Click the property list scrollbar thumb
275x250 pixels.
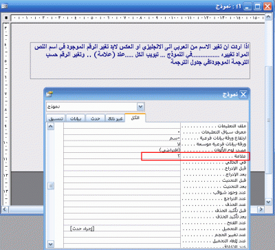click(51, 185)
